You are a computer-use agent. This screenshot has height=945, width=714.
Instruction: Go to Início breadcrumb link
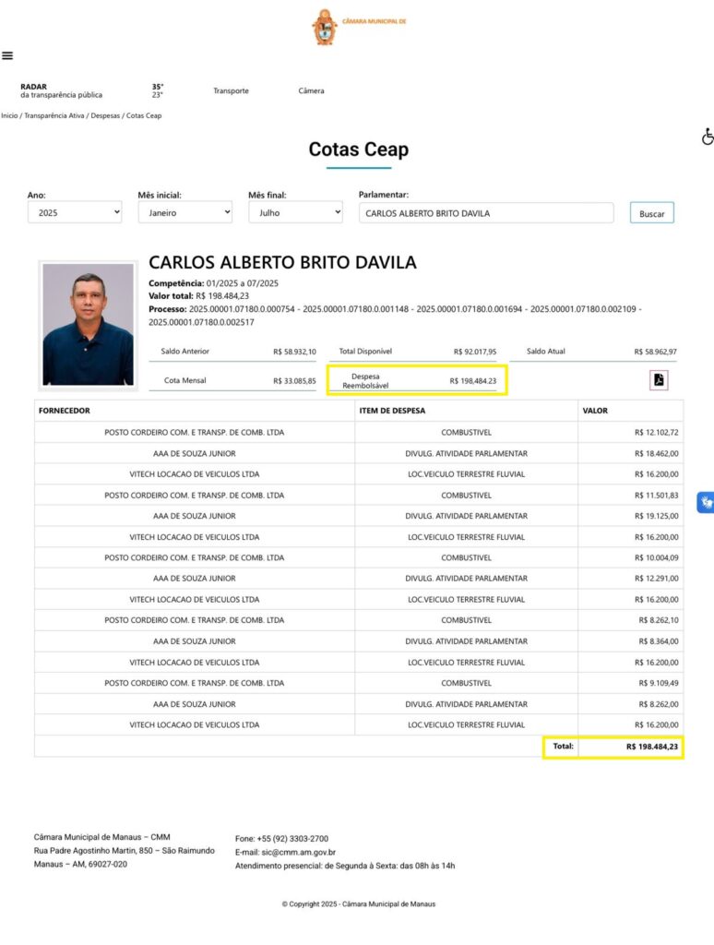(9, 115)
